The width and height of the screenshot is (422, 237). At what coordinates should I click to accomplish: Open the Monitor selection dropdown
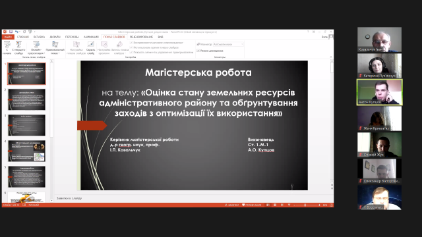click(228, 44)
